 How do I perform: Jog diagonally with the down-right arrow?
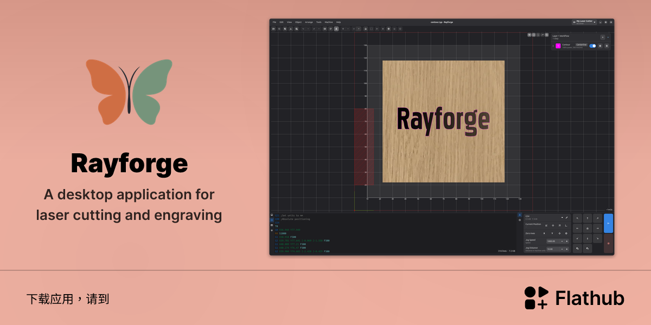pyautogui.click(x=597, y=238)
